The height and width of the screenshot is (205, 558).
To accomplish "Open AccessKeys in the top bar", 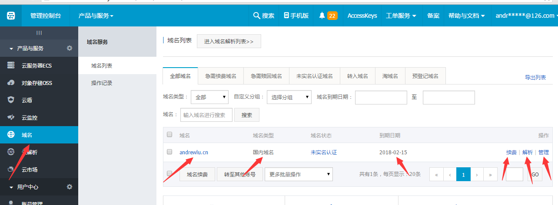I will pos(362,16).
